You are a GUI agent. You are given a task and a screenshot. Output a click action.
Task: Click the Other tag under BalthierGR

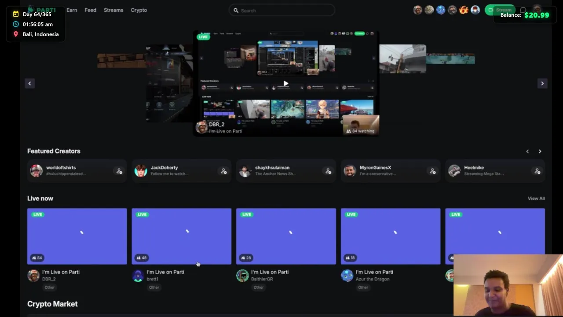click(x=259, y=288)
